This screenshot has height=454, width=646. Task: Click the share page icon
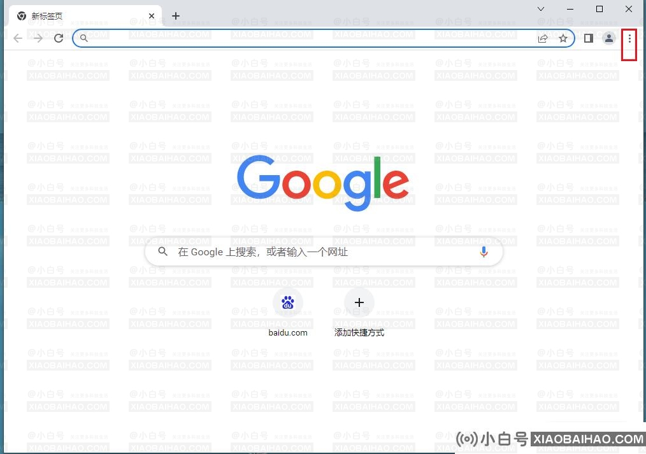543,38
